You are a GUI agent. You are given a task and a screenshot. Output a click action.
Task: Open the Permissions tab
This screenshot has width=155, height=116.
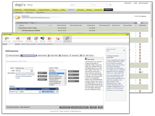point(74,56)
